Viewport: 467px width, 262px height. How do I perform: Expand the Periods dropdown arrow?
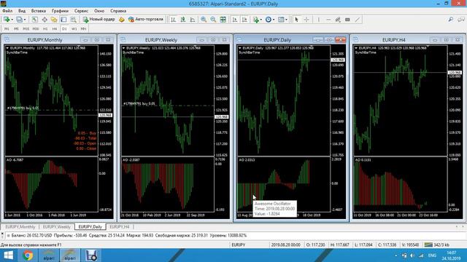[274, 20]
